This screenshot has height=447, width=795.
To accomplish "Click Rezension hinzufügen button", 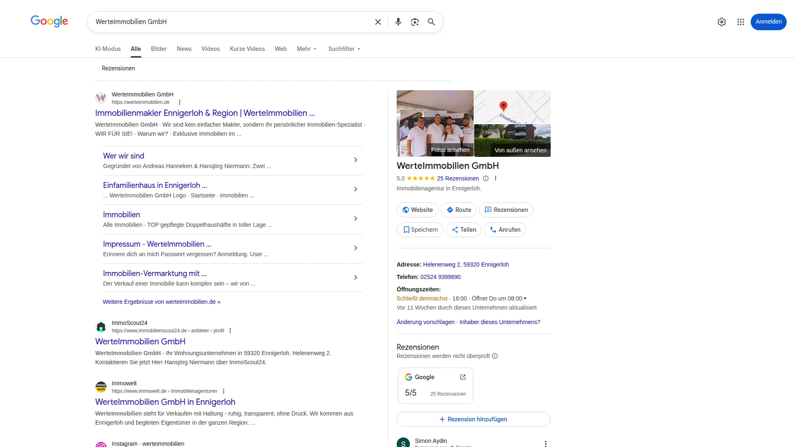I will (473, 419).
